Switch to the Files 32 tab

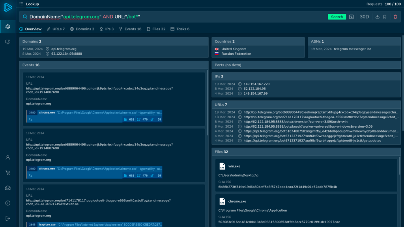click(x=156, y=29)
